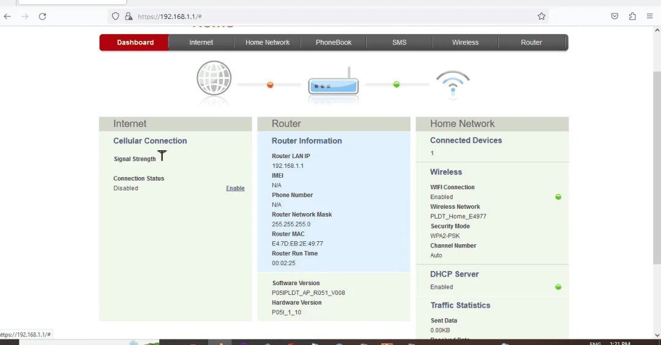Screen dimensions: 661x345
Task: Click the ENG language indicator in taskbar
Action: [x=595, y=343]
